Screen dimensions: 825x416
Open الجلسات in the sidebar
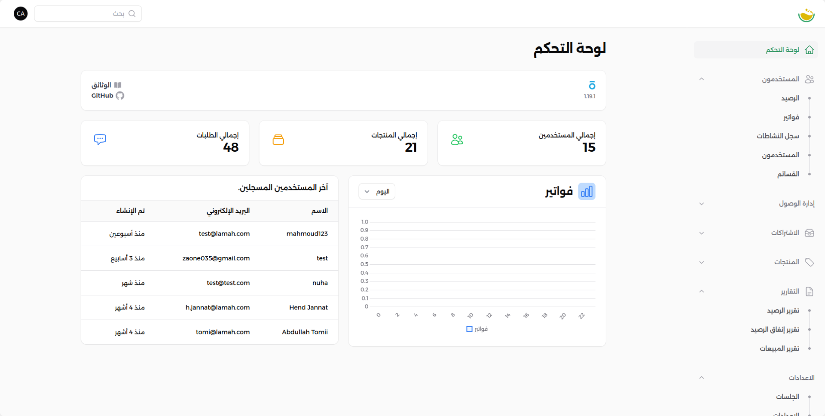coord(787,397)
